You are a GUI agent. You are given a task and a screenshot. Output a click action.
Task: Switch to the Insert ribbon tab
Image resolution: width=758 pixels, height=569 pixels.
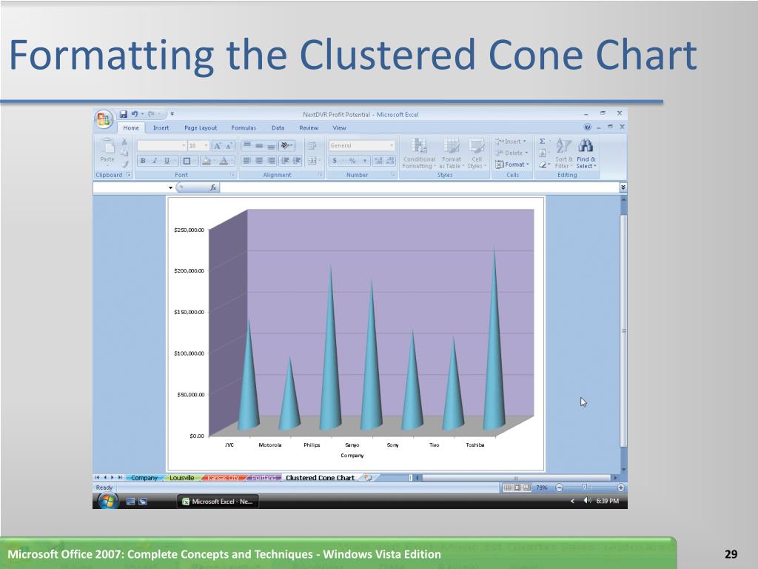tap(161, 127)
